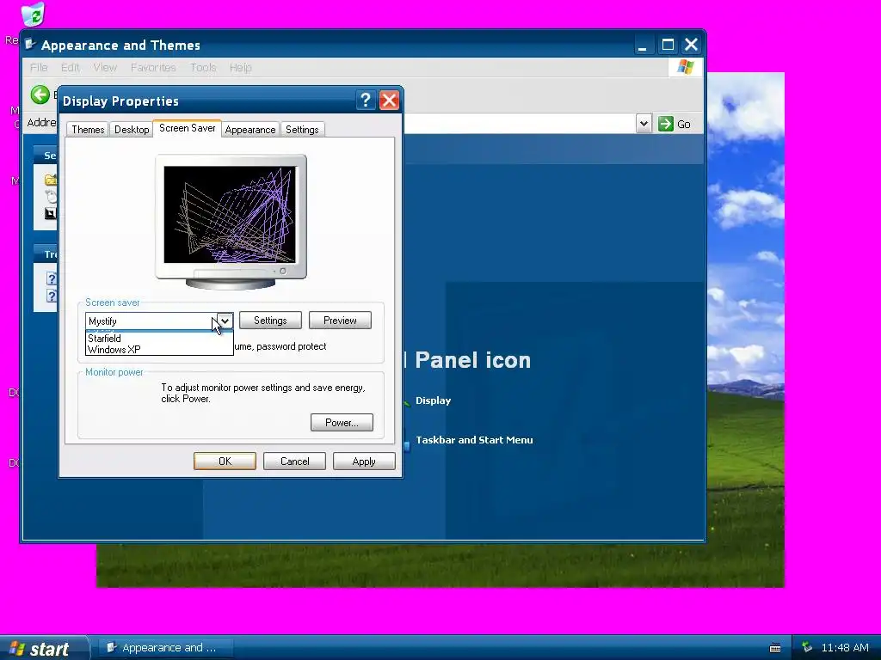Collapse the Mystify screen saver dropdown arrow

tap(225, 321)
